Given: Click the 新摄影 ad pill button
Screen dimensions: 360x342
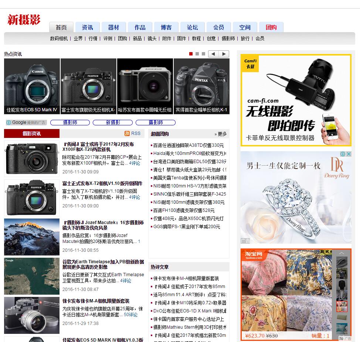Looking at the screenshot, I should coord(113,122).
